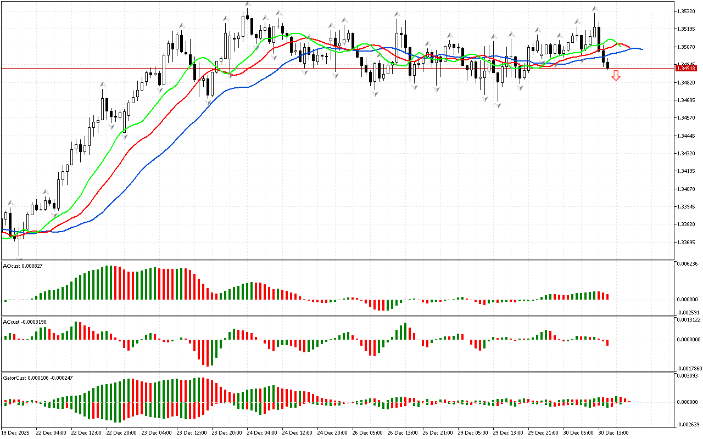Click the last black candlestick on chart
703x439 pixels.
point(607,65)
